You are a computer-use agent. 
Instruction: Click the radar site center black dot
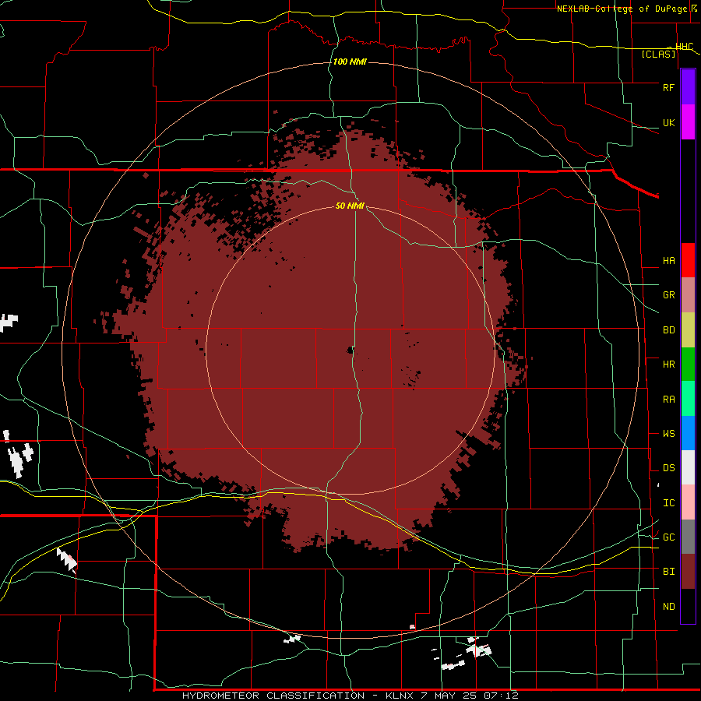point(350,350)
